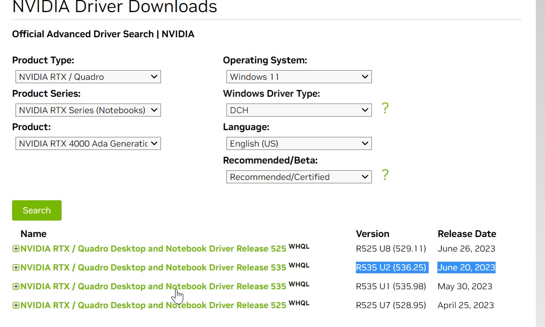
Task: Open the Windows Driver Type DCH dropdown
Action: [x=299, y=110]
